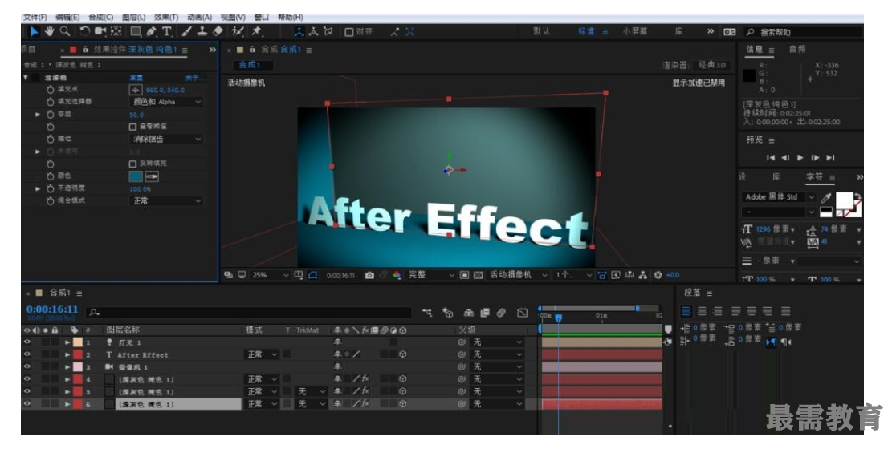This screenshot has width=888, height=449.
Task: Open the effect 颜色 color swatch
Action: coord(136,176)
